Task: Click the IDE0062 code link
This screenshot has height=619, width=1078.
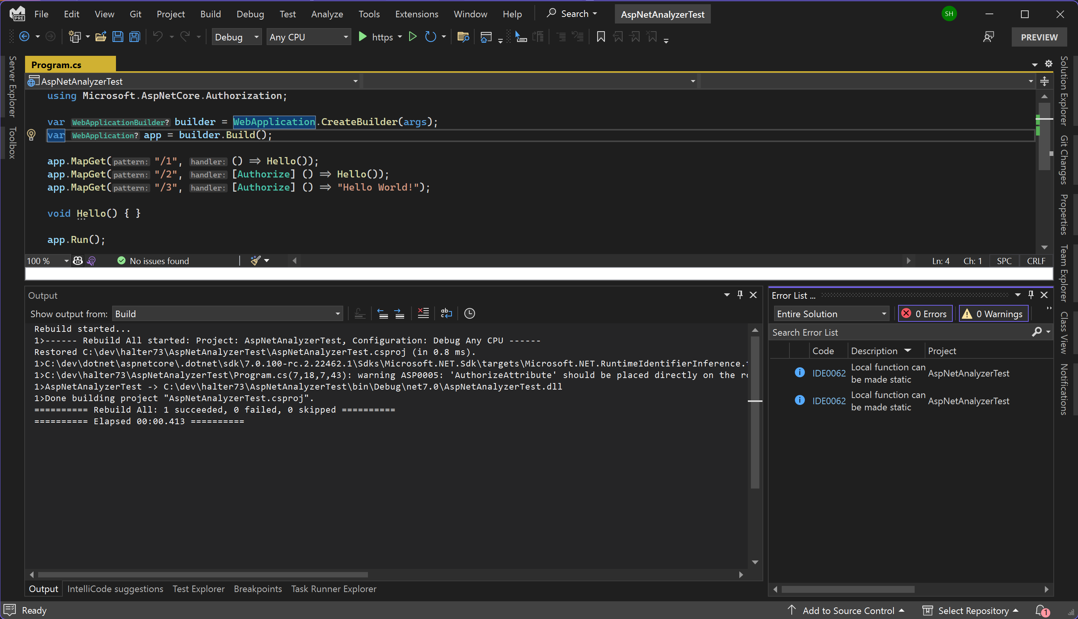Action: point(828,373)
